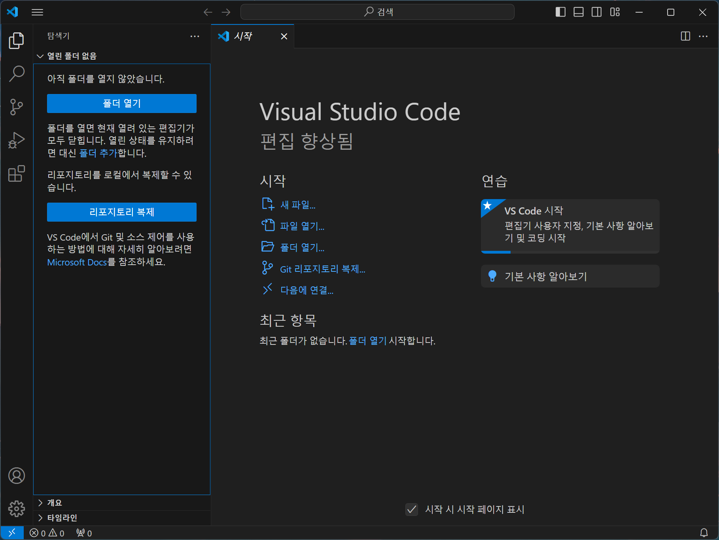Screen dimensions: 719x540
Task: Open the VS Code 시작 walkthrough card
Action: (570, 226)
